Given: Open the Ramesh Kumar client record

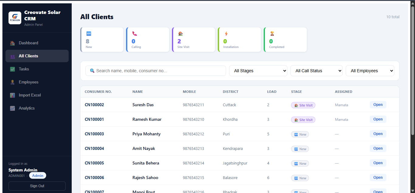Looking at the screenshot, I should coord(378,119).
